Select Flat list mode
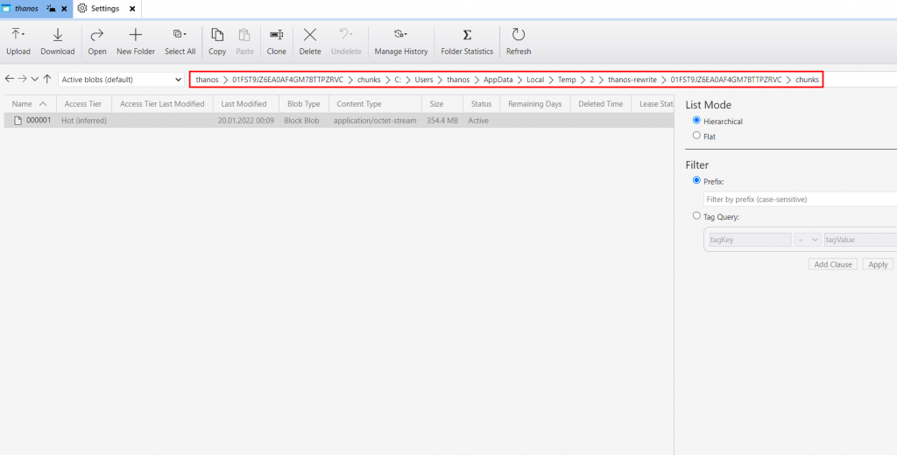 pyautogui.click(x=696, y=136)
